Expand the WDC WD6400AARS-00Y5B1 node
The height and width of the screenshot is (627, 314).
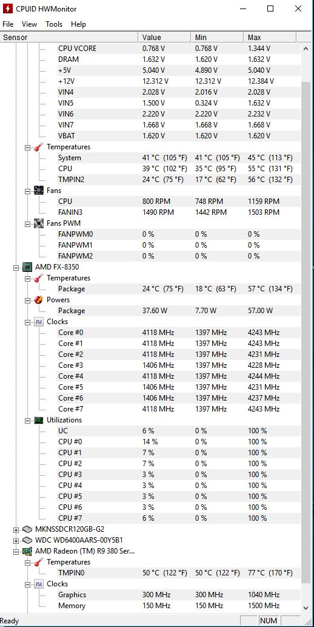[x=16, y=540]
